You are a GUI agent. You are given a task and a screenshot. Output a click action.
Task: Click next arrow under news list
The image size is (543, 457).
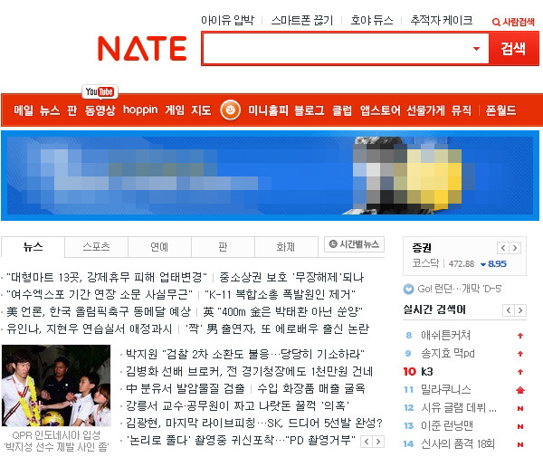pos(378,442)
